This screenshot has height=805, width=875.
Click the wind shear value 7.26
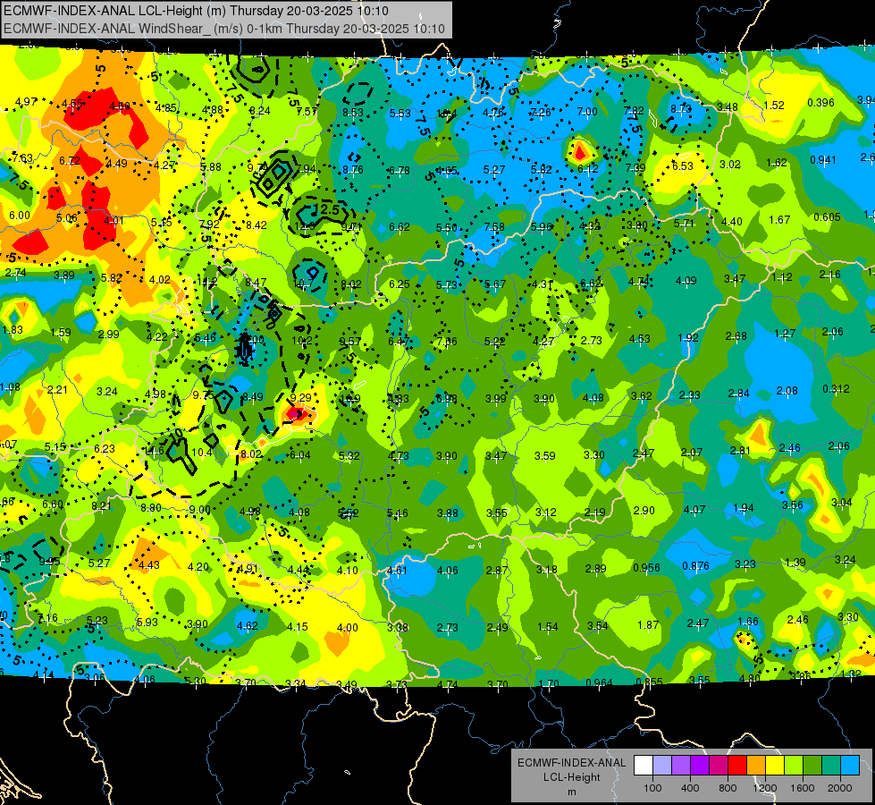tap(540, 113)
